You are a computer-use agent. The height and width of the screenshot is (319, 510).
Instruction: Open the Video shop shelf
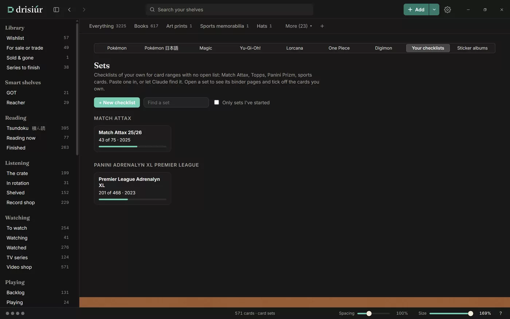tap(38, 267)
